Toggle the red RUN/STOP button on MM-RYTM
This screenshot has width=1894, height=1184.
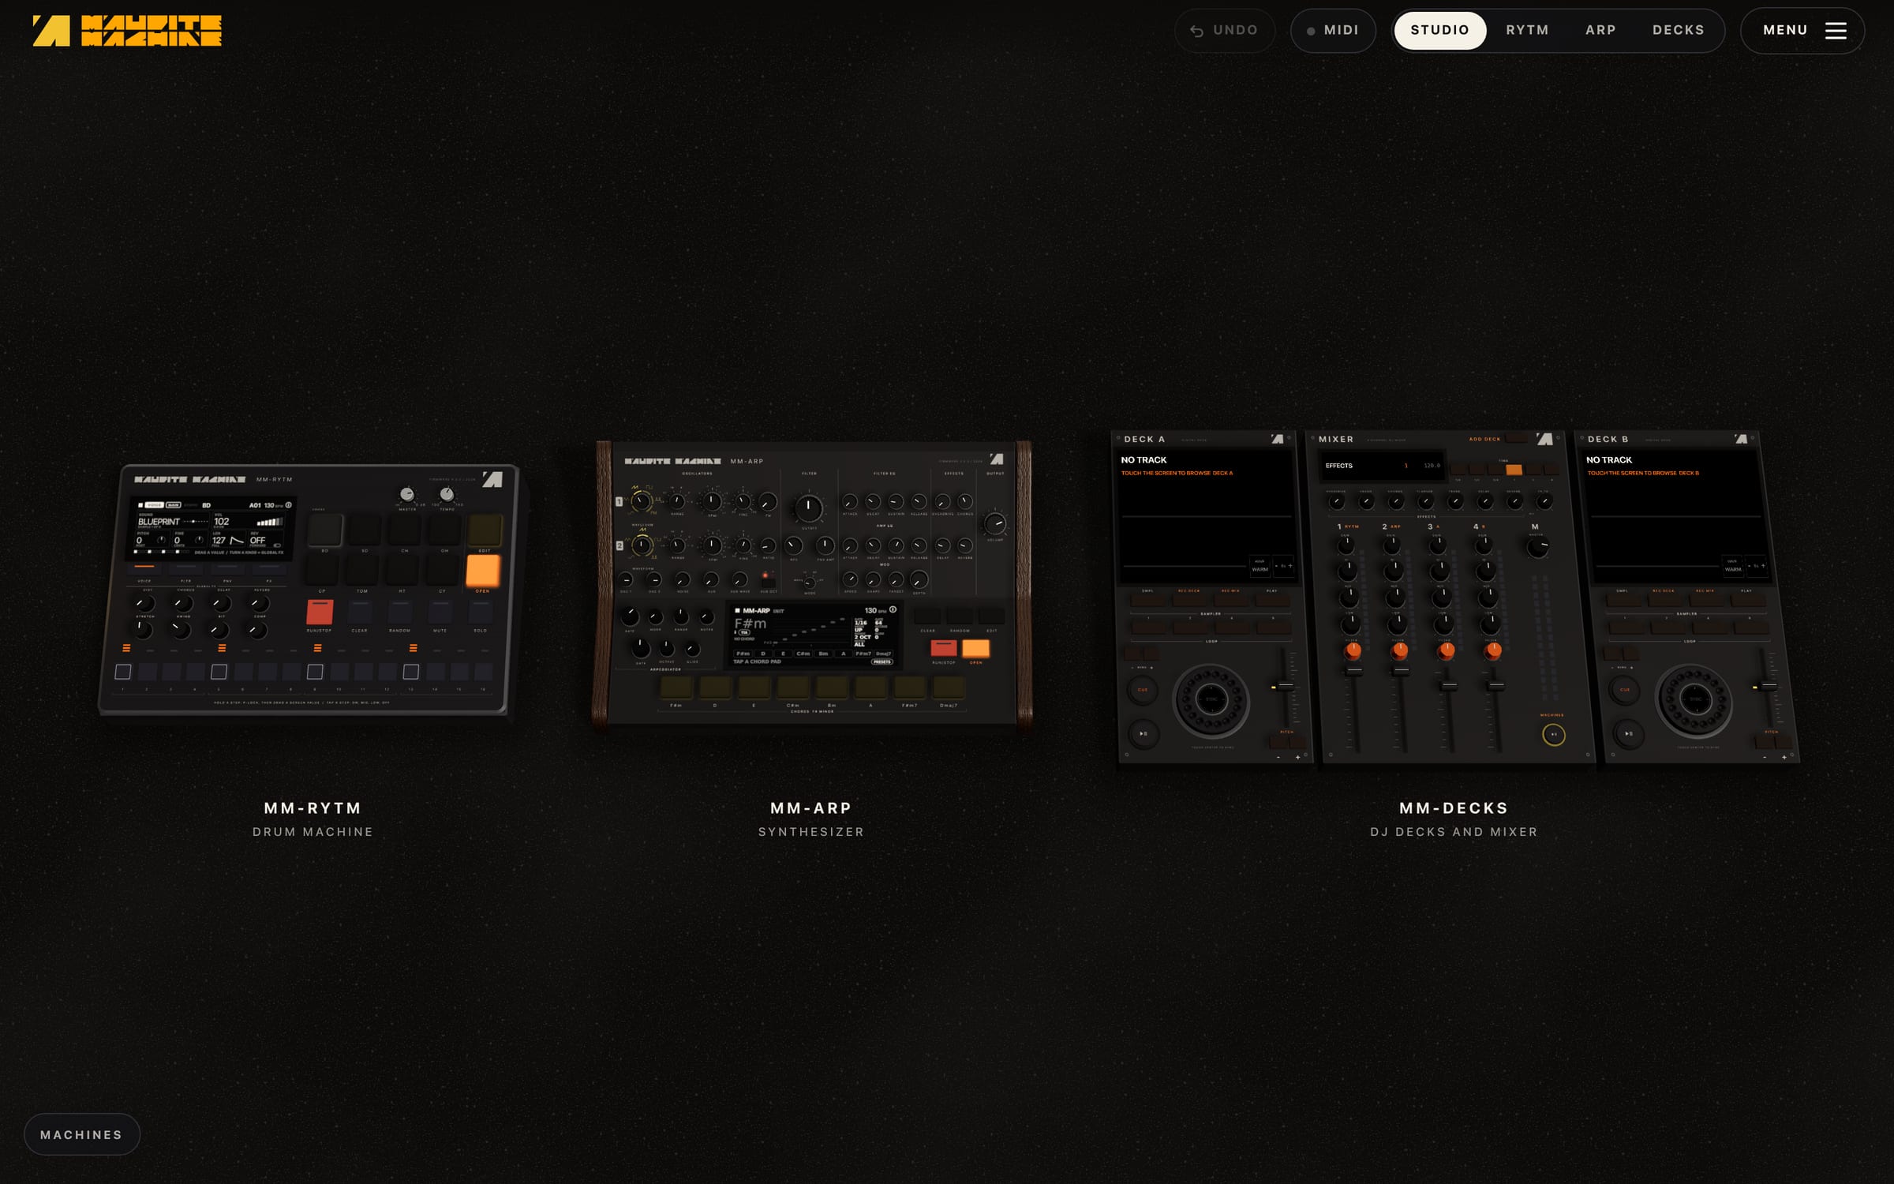(x=320, y=612)
